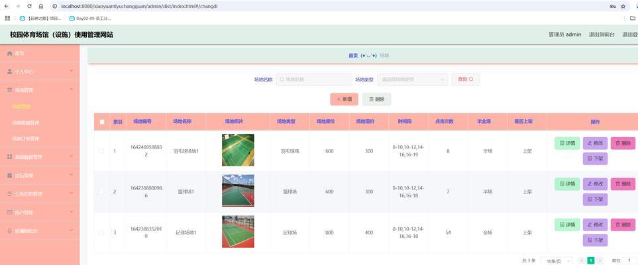
Task: Click 删除 in the 羽毛球场地1 row
Action: click(623, 143)
